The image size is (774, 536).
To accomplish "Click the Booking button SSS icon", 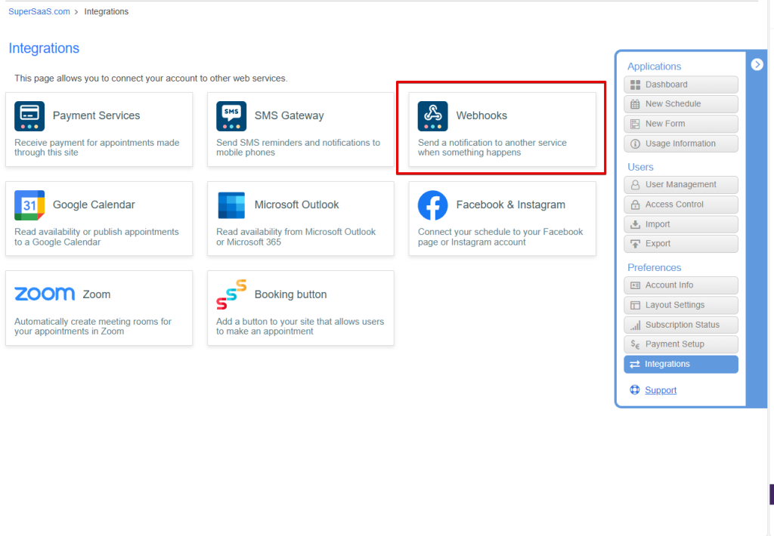I will (x=231, y=294).
